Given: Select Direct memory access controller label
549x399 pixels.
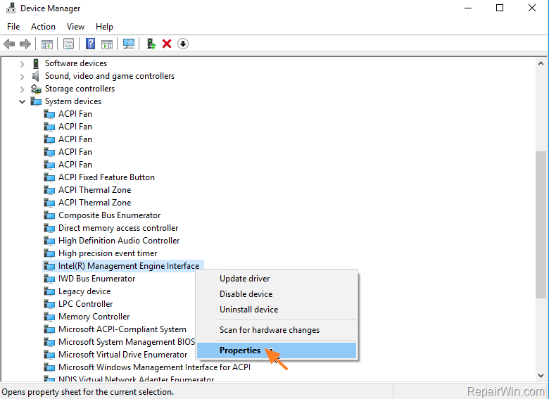Looking at the screenshot, I should (118, 228).
